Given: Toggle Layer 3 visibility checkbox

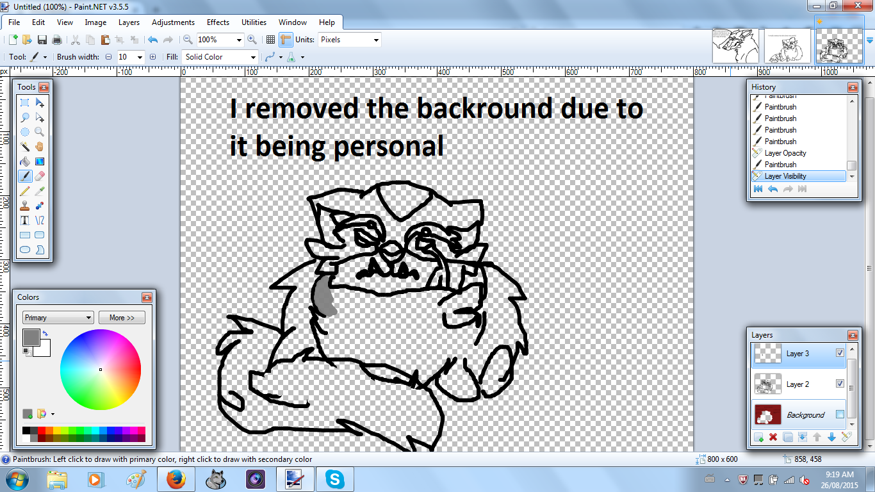Looking at the screenshot, I should tap(840, 353).
